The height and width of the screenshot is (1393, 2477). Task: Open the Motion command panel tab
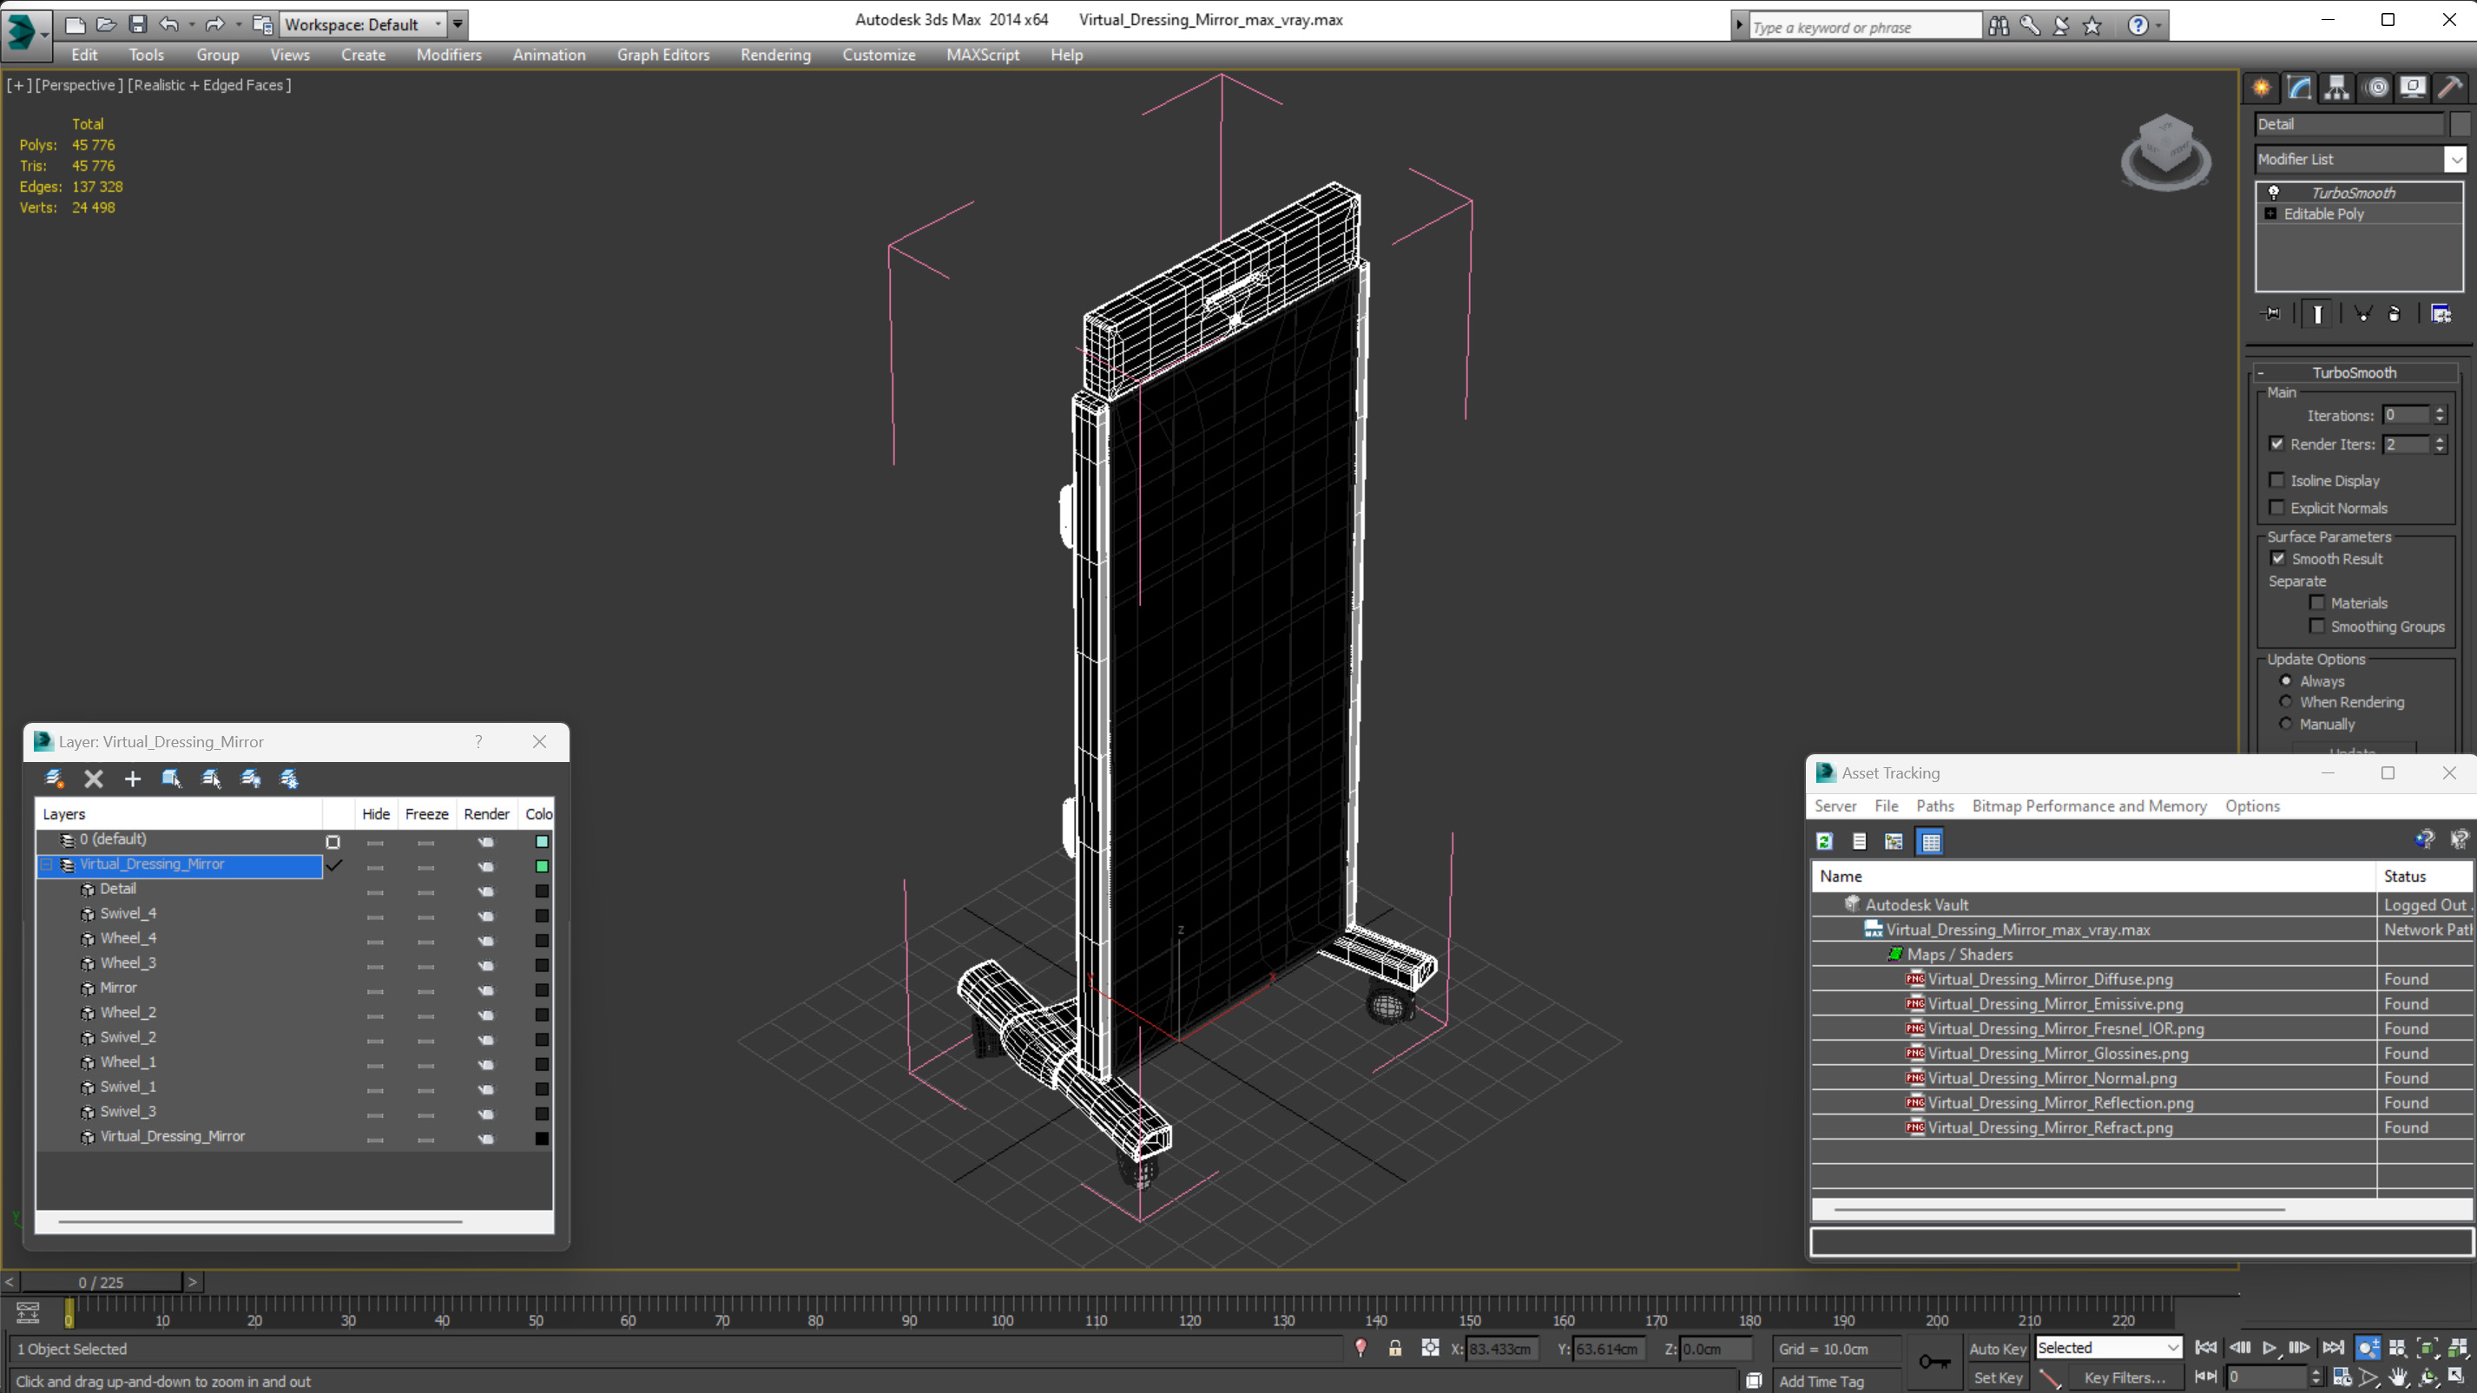coord(2376,88)
